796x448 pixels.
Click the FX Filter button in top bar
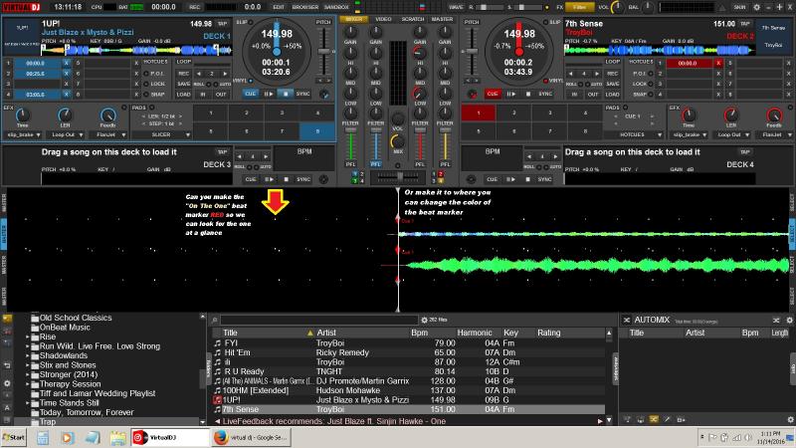pyautogui.click(x=579, y=7)
